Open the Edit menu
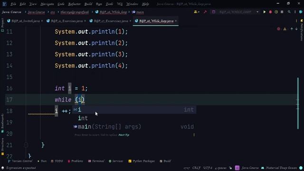Screen dimensions: 304x171 (23, 4)
